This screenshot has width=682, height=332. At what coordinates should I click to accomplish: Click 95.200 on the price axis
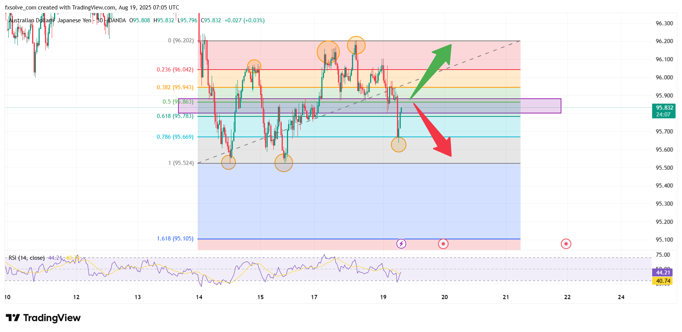coord(664,222)
